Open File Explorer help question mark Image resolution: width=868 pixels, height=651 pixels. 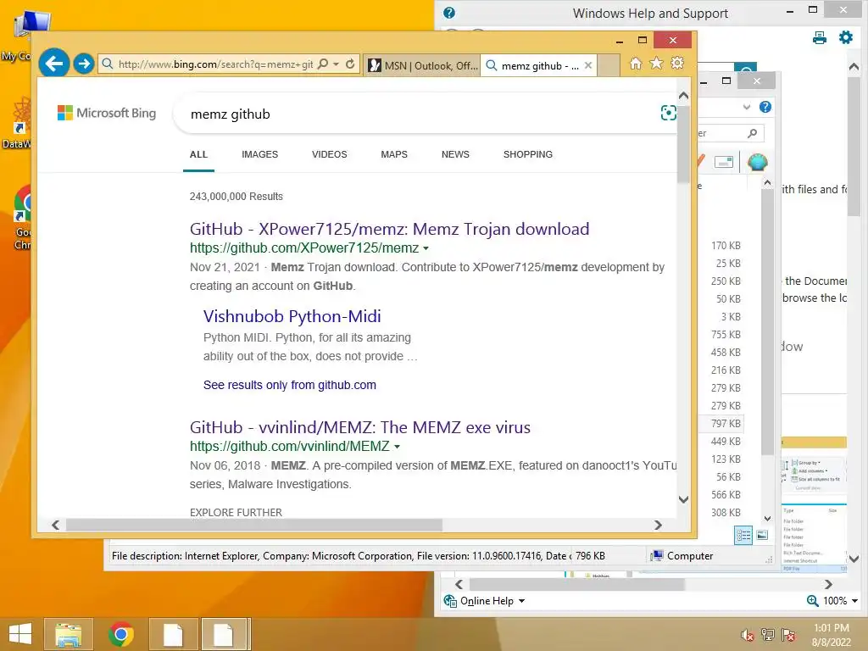pyautogui.click(x=765, y=107)
